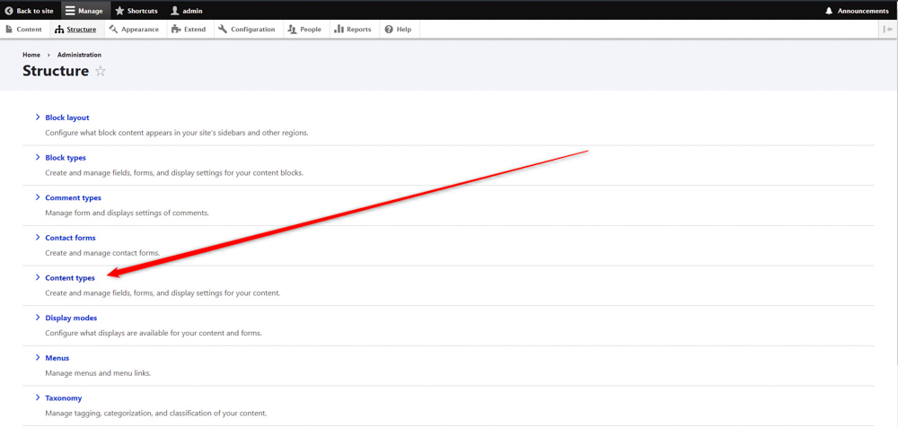
Task: Open the People menu item
Action: point(304,30)
